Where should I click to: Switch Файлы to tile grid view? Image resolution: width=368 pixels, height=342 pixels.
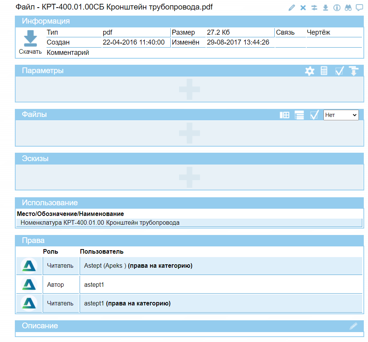[x=284, y=115]
